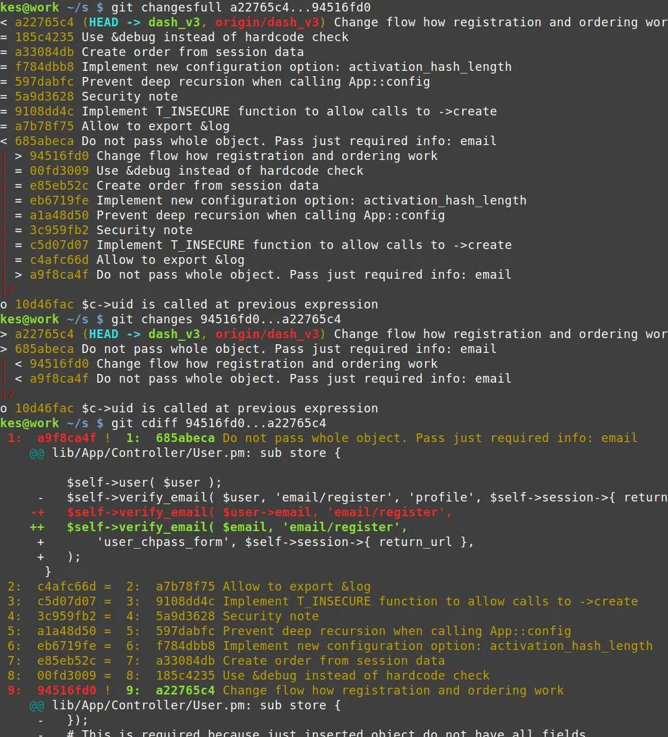668x737 pixels.
Task: Click 'Create order from session data' in cdiff row 7
Action: [x=333, y=661]
